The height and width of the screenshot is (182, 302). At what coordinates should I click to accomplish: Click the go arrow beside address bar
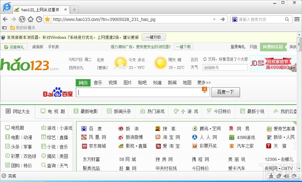point(223,19)
